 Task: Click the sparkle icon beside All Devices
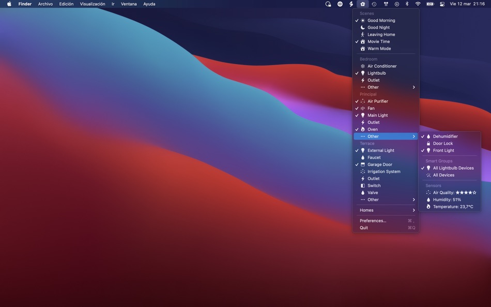pyautogui.click(x=428, y=175)
